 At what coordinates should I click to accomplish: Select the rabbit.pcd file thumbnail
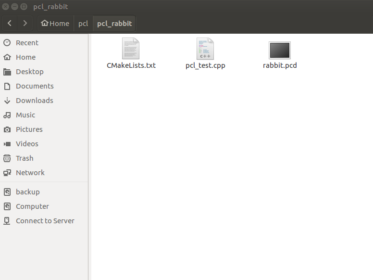pos(280,50)
